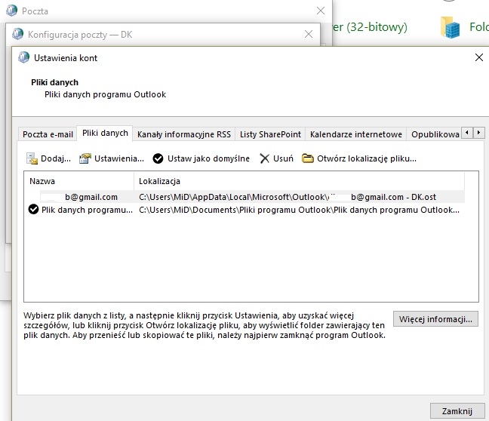489x421 pixels.
Task: Click Dodaj... label to add data file
Action: coord(56,158)
